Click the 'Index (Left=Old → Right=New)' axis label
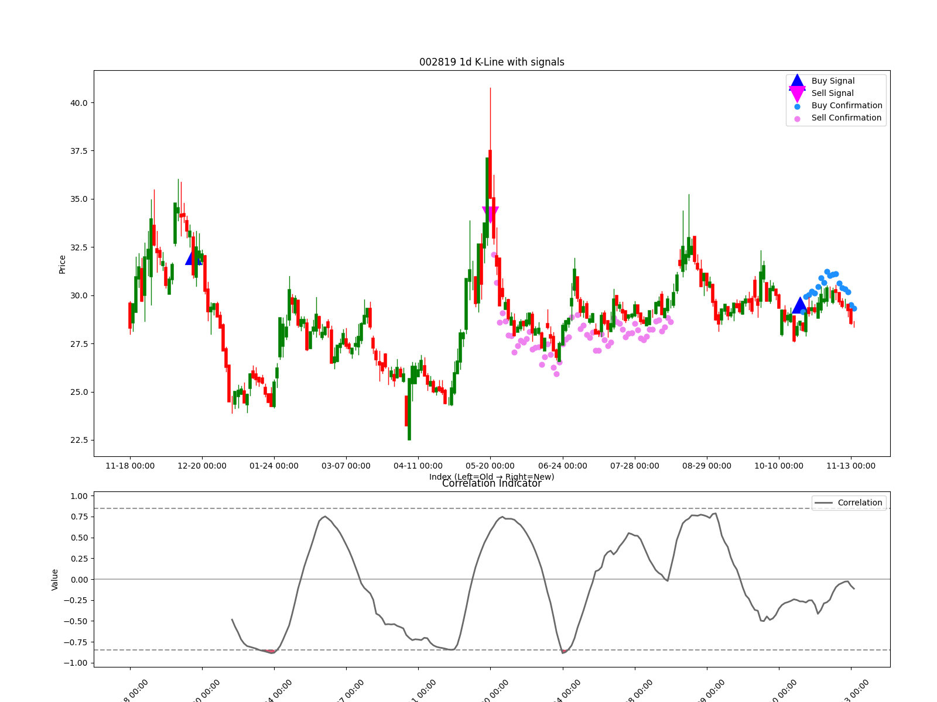Screen dimensions: 937x702 491,476
